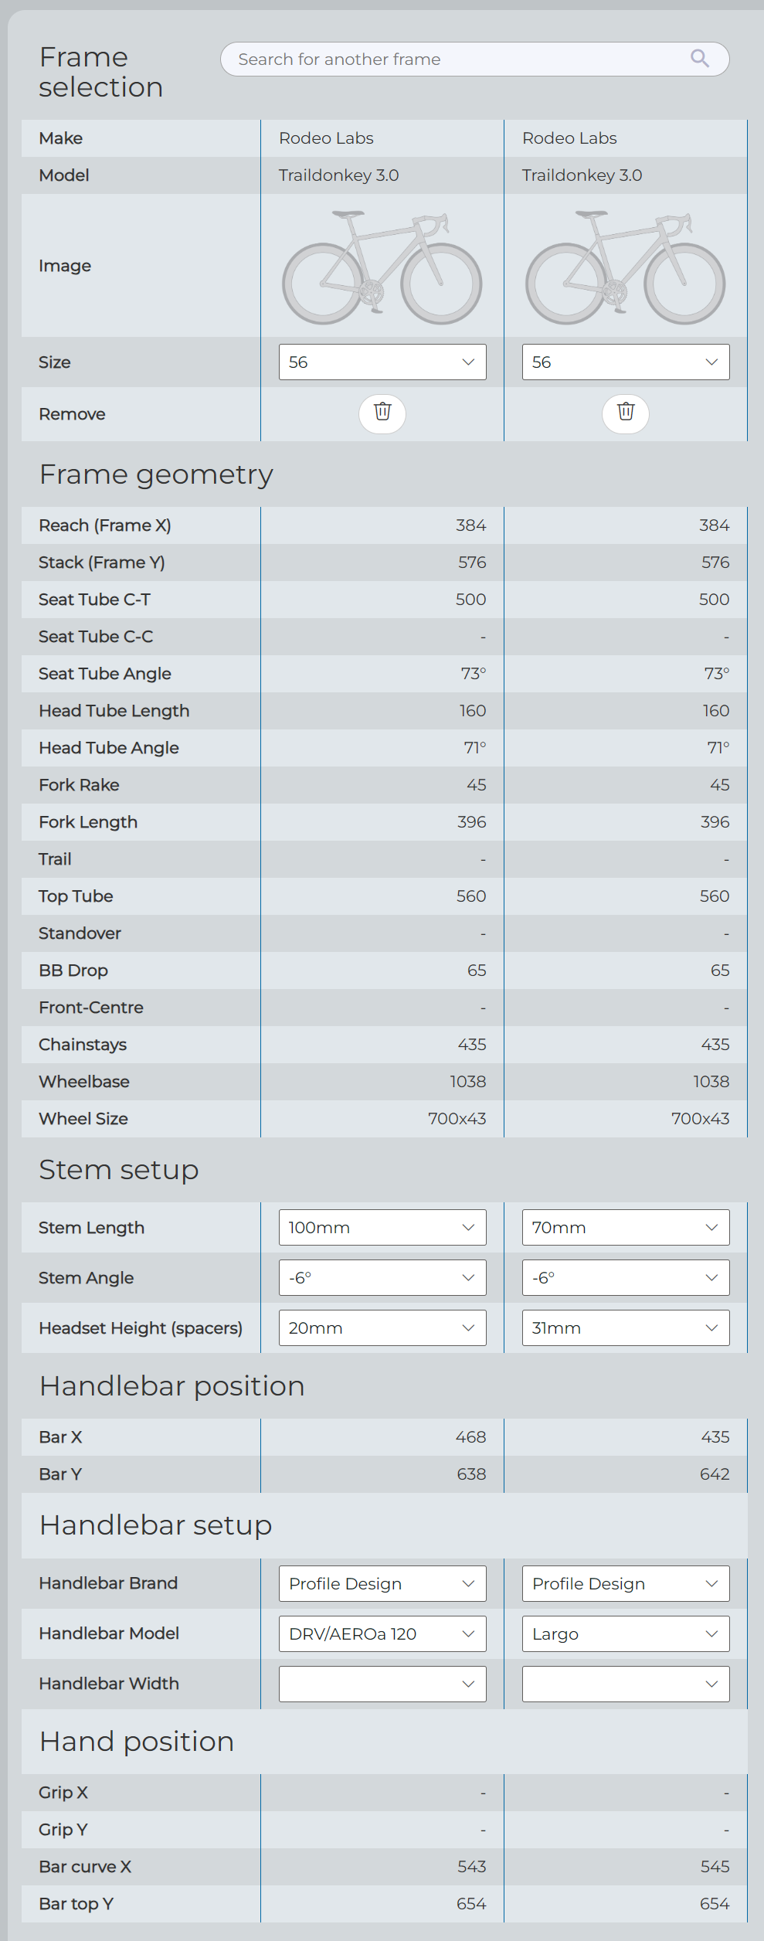Screen dimensions: 764x1941
Task: Click the 'Fork Rake' row label
Action: pos(80,785)
